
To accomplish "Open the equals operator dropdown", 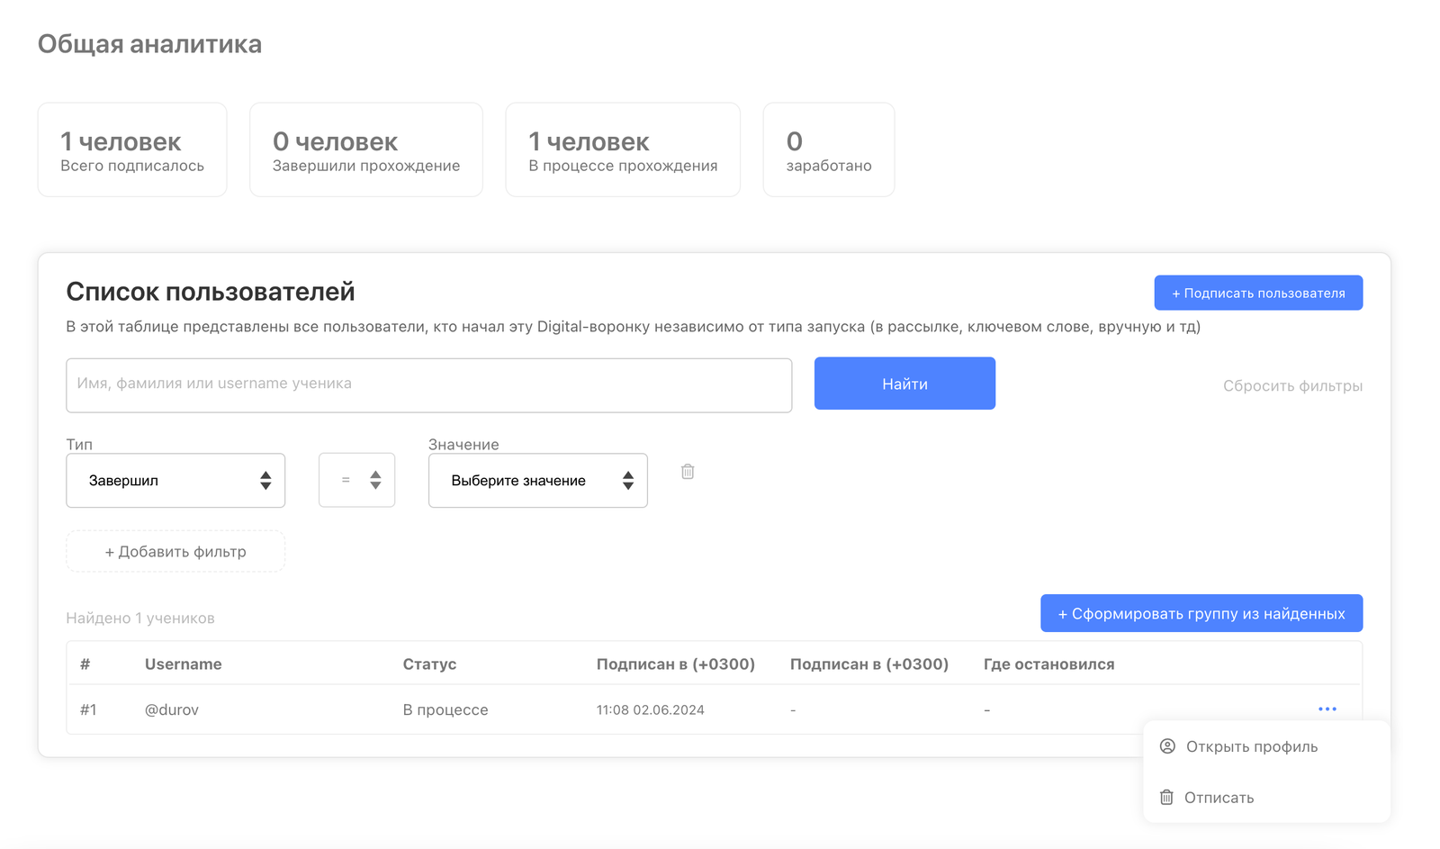I will coord(356,481).
